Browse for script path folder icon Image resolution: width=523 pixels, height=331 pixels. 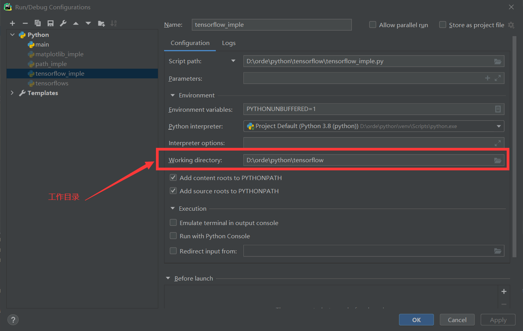click(498, 61)
